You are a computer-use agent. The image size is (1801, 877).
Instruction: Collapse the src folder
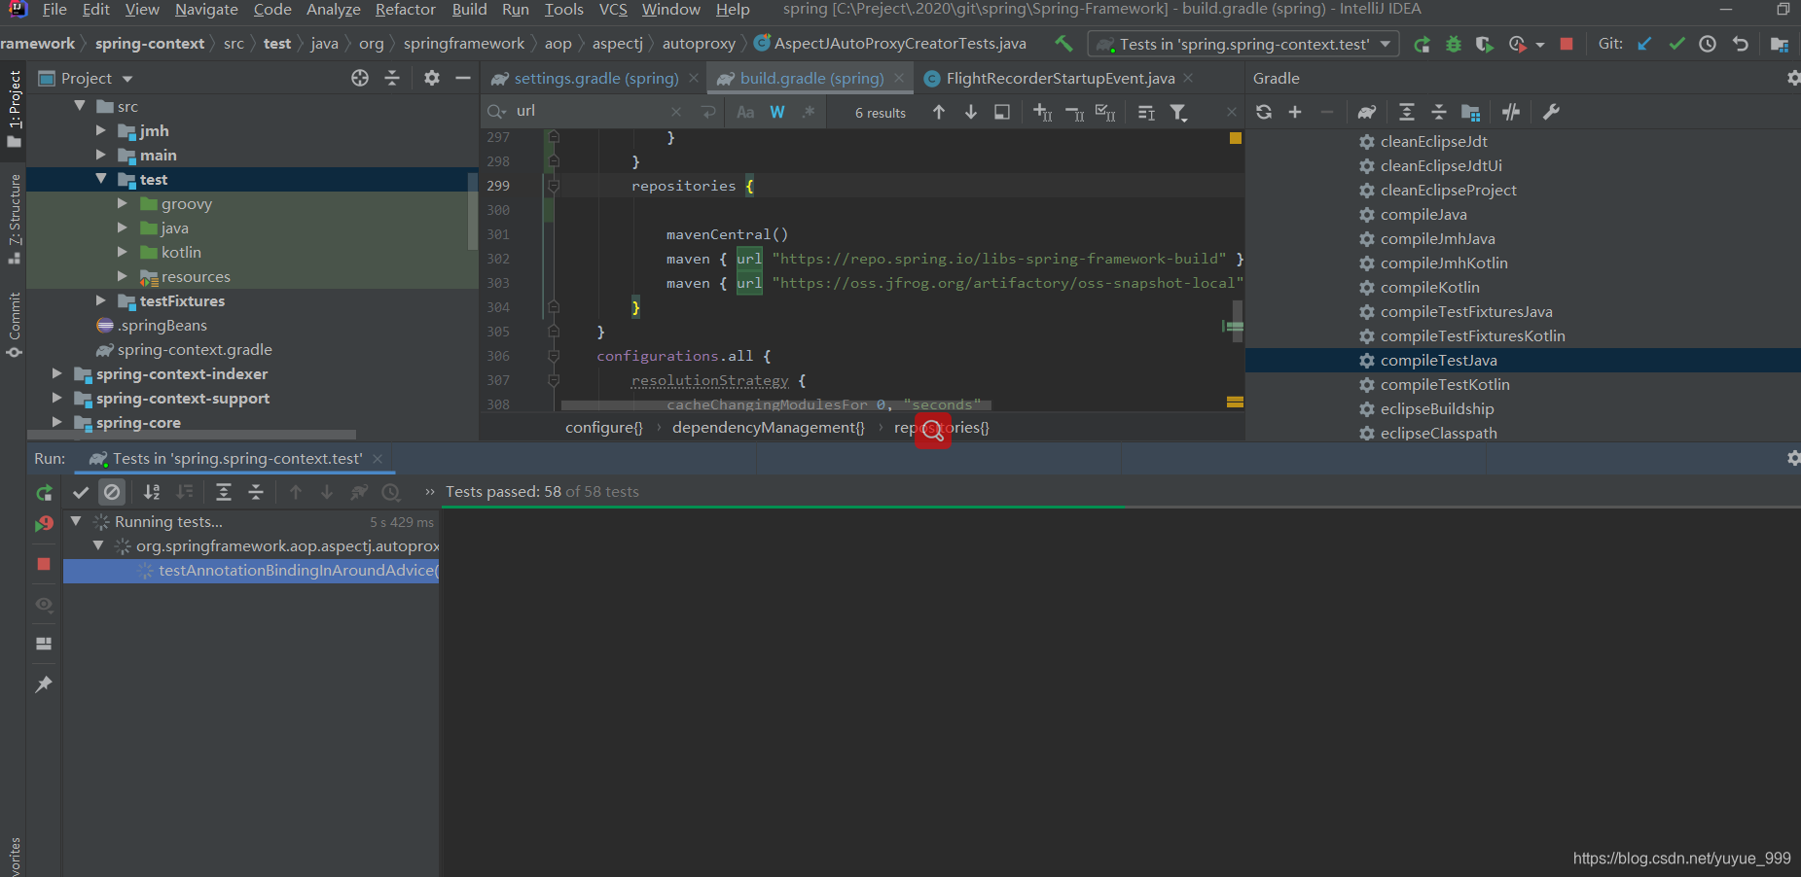point(80,105)
